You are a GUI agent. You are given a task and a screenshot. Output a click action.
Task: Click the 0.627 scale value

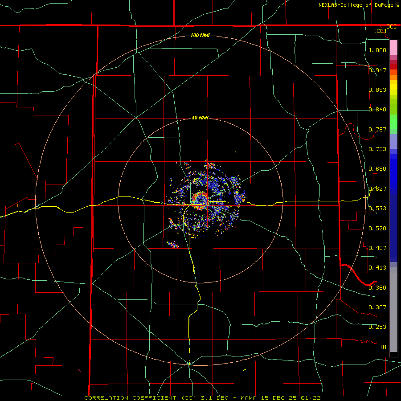coord(377,189)
